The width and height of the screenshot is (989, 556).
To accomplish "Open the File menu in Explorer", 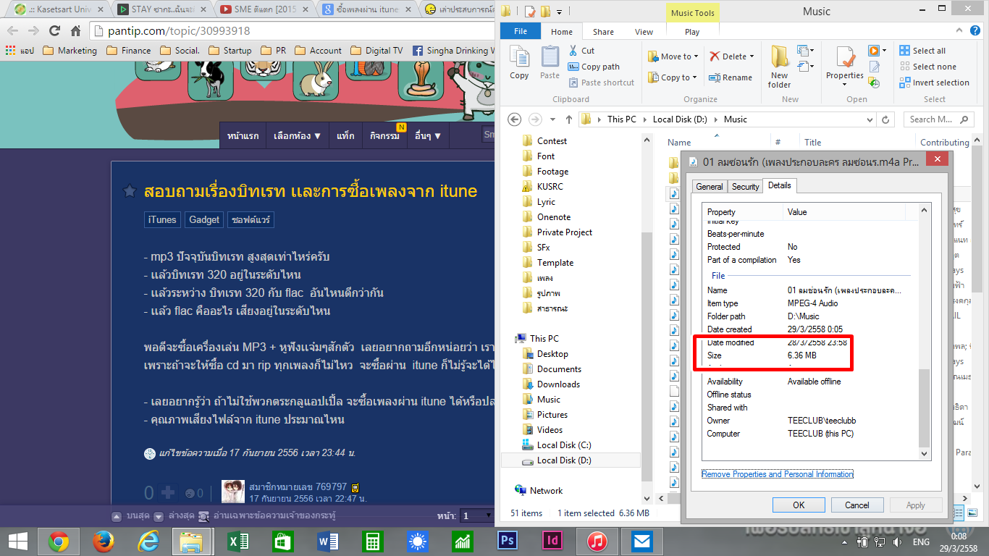I will [x=521, y=31].
